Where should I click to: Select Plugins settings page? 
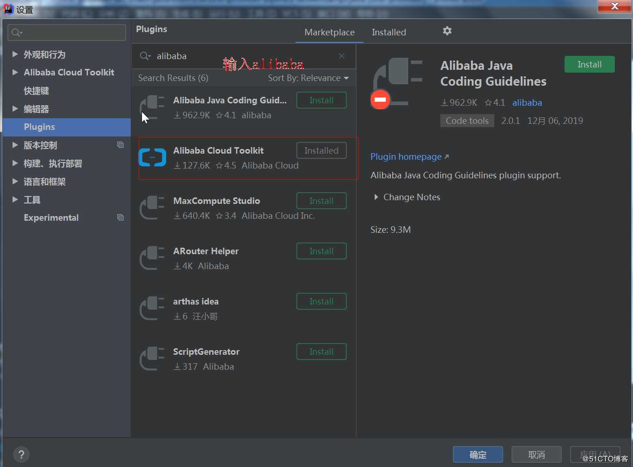67,127
